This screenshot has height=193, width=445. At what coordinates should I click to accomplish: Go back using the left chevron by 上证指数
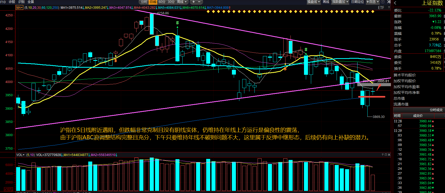click(x=395, y=3)
